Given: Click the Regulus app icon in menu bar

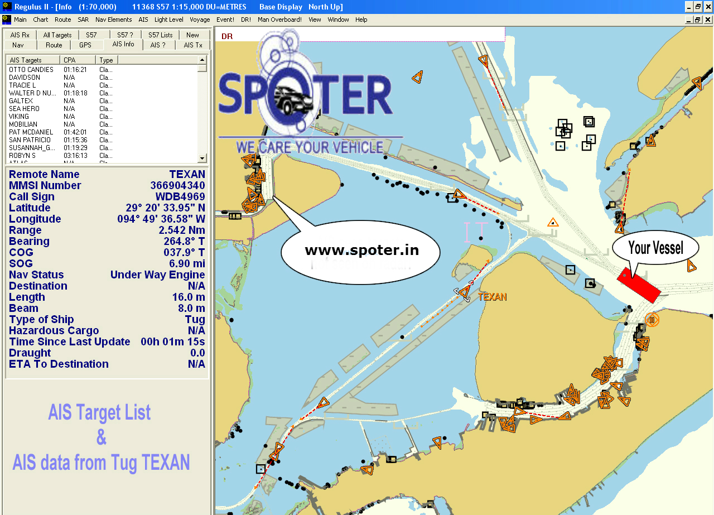Looking at the screenshot, I should tap(7, 20).
